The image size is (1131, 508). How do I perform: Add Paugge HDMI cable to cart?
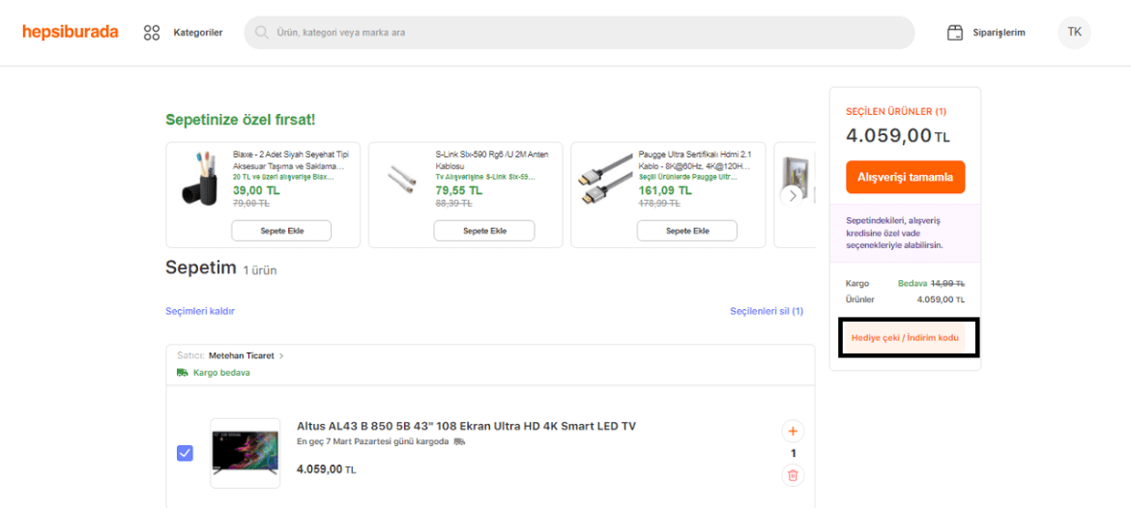(x=686, y=231)
